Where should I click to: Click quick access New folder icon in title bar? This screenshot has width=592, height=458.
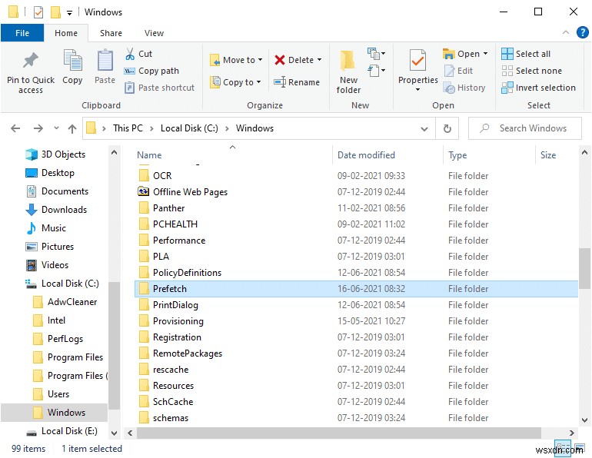(55, 12)
